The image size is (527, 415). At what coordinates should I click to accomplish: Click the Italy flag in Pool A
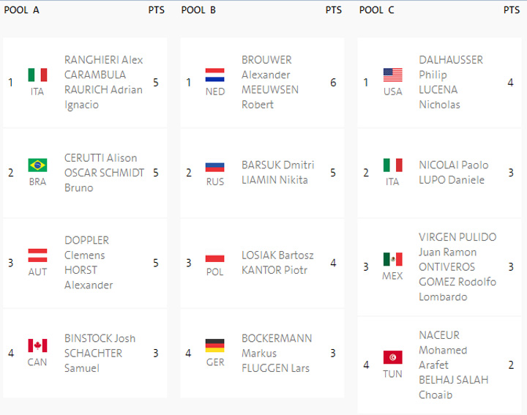pos(37,75)
